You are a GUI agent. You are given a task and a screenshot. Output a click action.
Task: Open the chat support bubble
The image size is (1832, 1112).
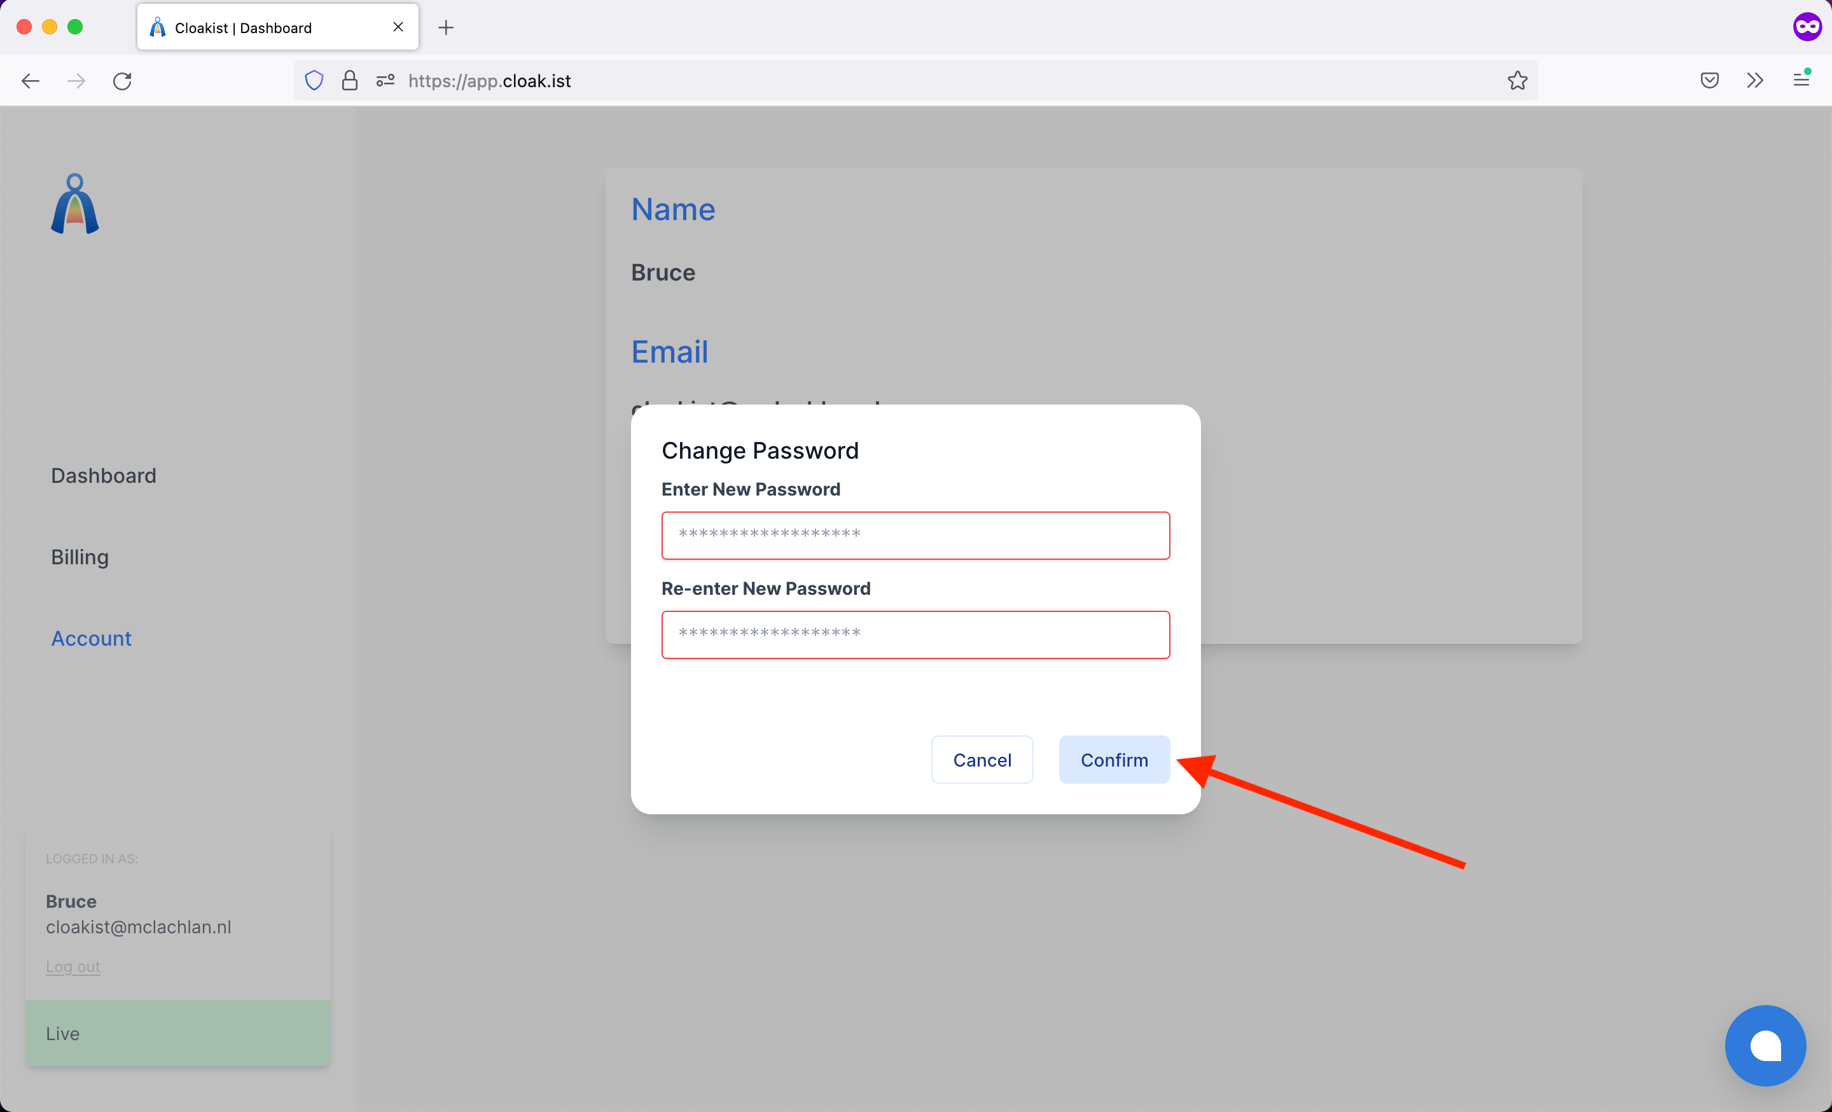(1765, 1045)
